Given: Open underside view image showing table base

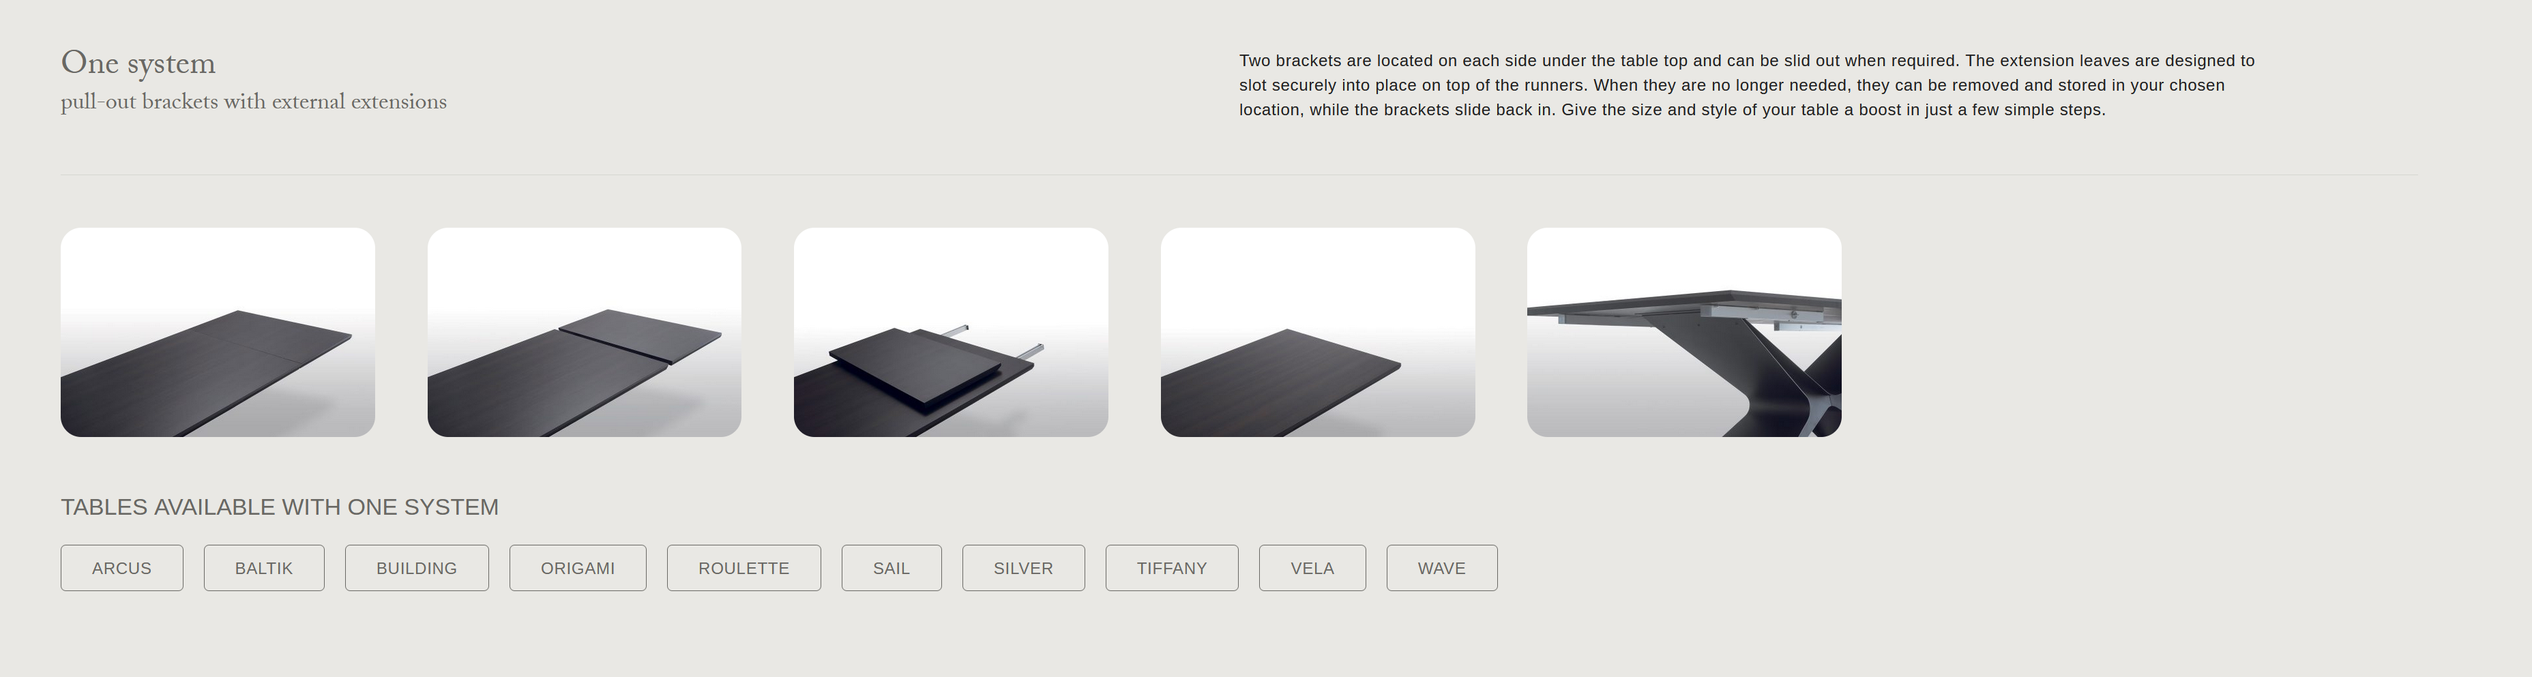Looking at the screenshot, I should (1685, 332).
